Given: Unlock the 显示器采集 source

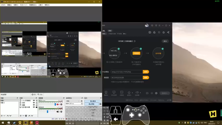Looking at the screenshot, I should (37, 107).
